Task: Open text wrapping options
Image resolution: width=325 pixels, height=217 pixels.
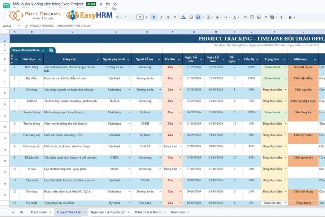Action: [x=227, y=17]
